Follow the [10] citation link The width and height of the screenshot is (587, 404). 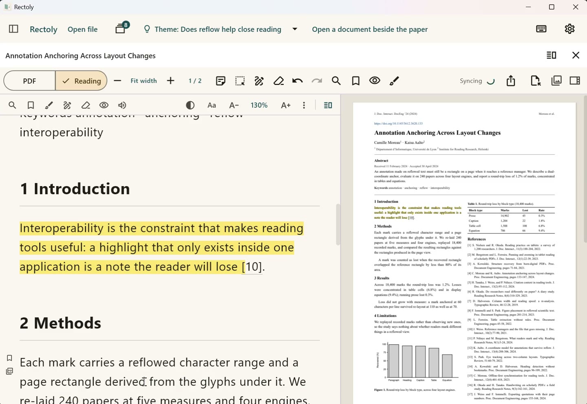(252, 267)
